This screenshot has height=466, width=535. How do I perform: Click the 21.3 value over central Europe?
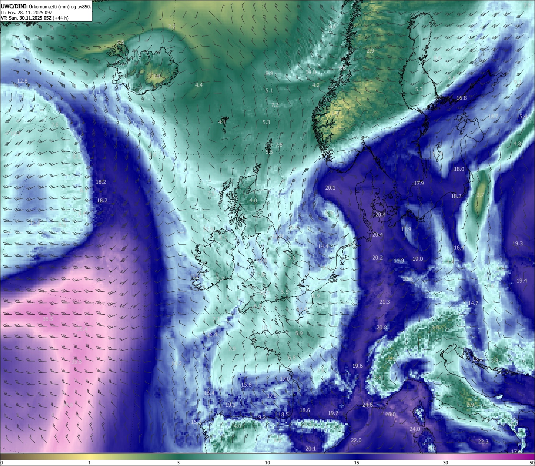[385, 302]
